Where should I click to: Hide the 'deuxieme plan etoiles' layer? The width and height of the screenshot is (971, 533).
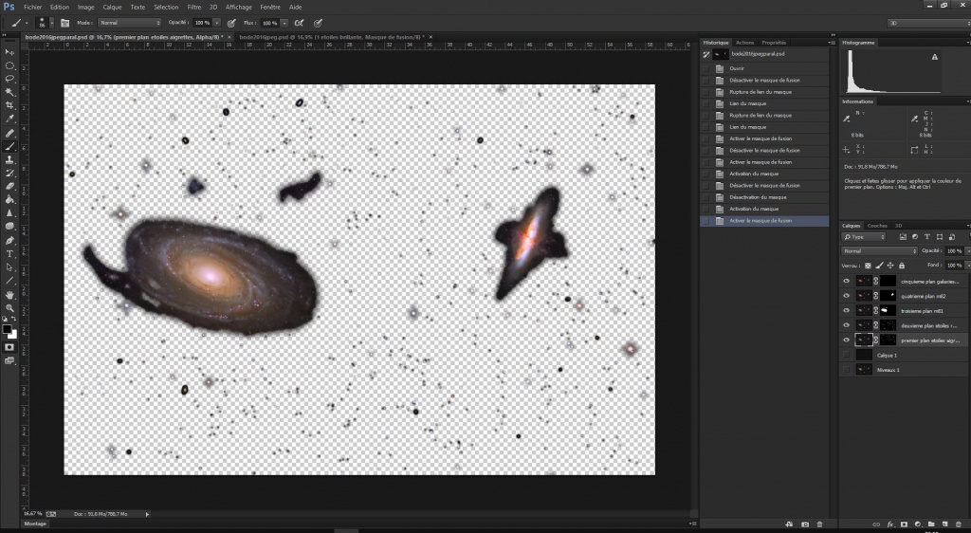(846, 325)
